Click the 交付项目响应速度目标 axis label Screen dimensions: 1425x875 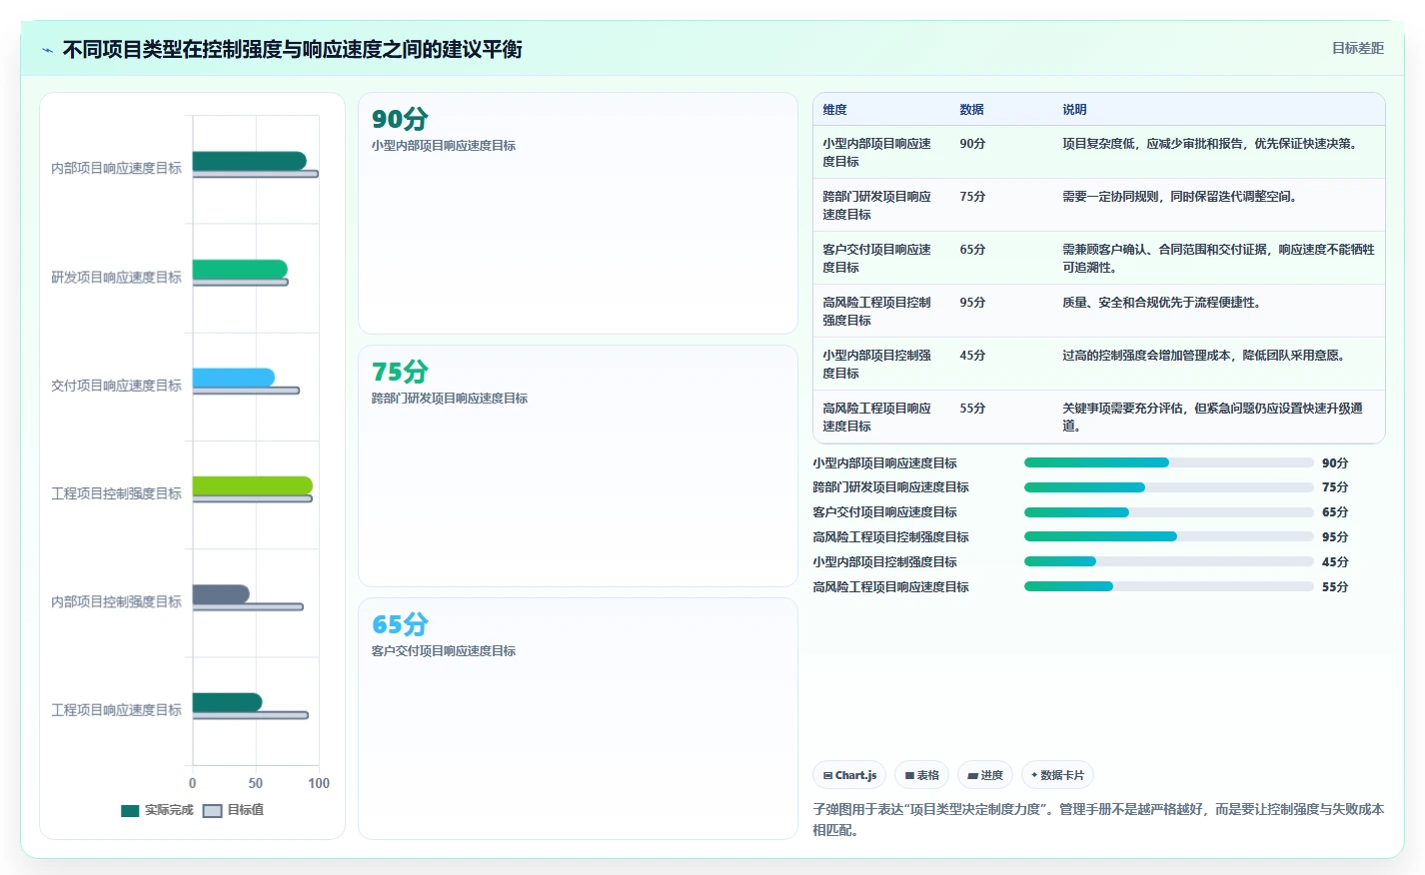click(116, 386)
